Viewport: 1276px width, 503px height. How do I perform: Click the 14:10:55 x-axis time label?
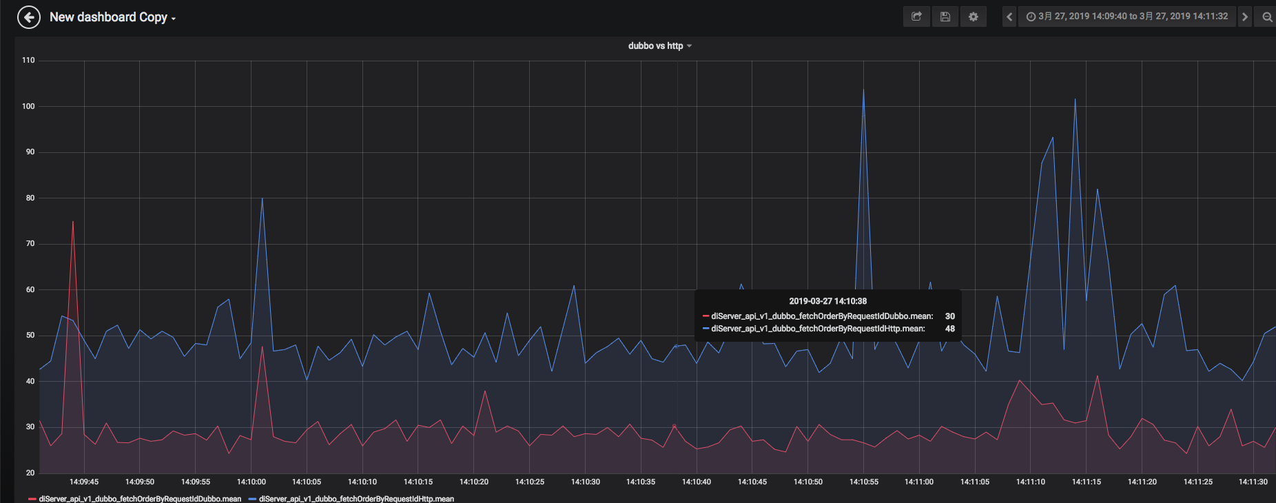coord(864,482)
